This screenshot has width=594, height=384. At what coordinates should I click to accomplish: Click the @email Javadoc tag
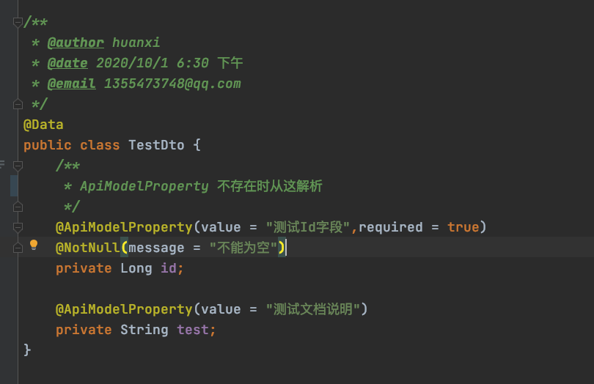pos(71,84)
